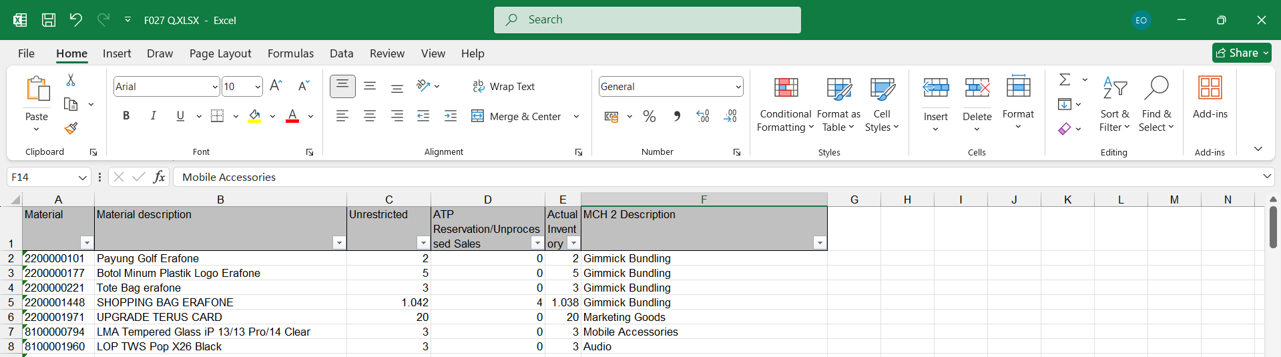
Task: Click the Increase Indent icon
Action: 451,116
